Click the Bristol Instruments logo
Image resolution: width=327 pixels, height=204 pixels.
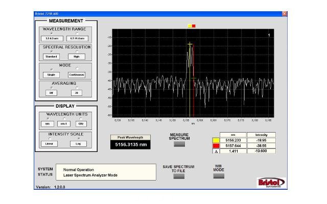(x=268, y=183)
